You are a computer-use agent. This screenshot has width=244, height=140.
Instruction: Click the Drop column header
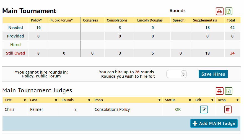coord(228,100)
